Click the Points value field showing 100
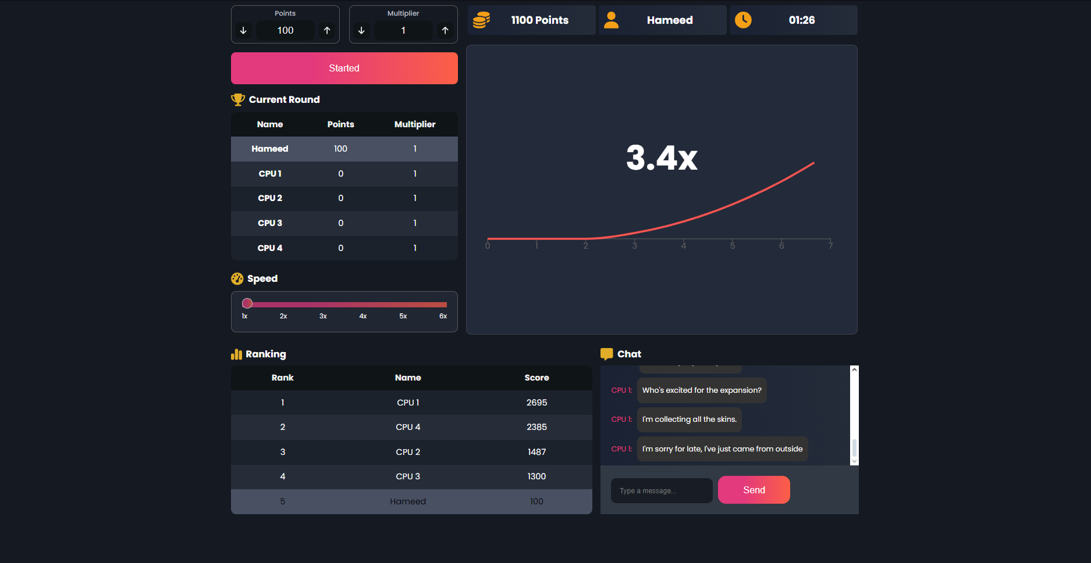 click(285, 30)
